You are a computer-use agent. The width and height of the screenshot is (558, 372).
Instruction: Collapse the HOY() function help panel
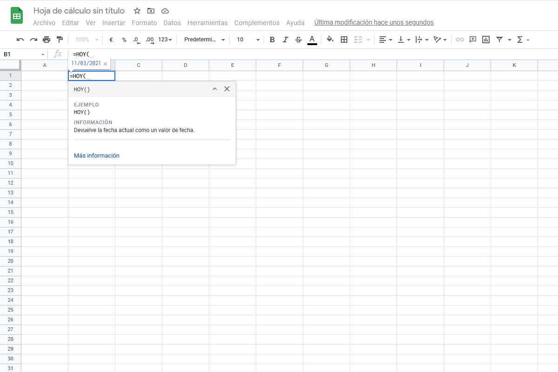215,89
